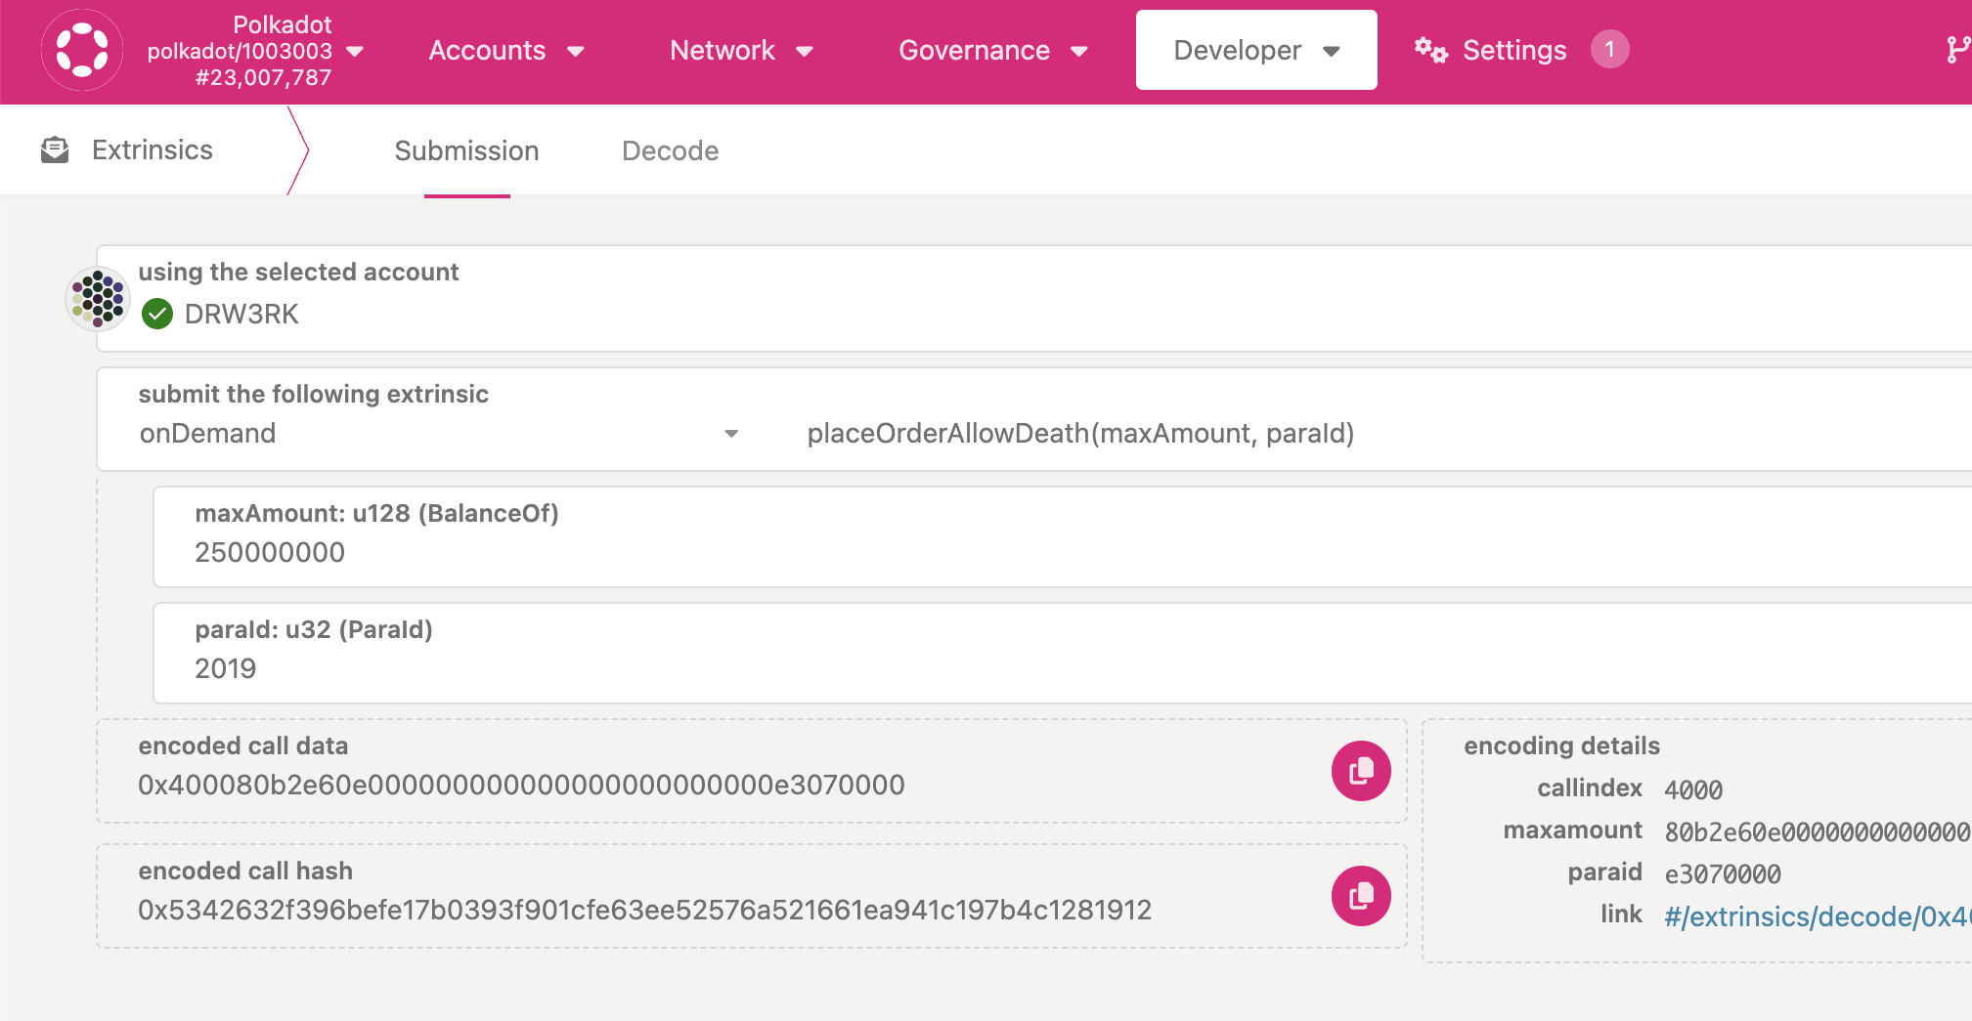Image resolution: width=1972 pixels, height=1021 pixels.
Task: Click the Extrinsics envelope icon
Action: coord(55,150)
